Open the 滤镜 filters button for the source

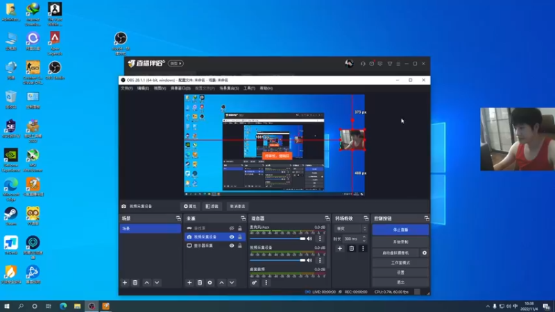pyautogui.click(x=212, y=206)
